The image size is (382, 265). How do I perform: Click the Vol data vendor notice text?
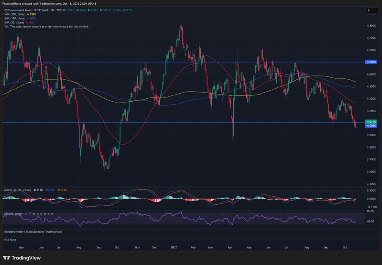[46, 26]
